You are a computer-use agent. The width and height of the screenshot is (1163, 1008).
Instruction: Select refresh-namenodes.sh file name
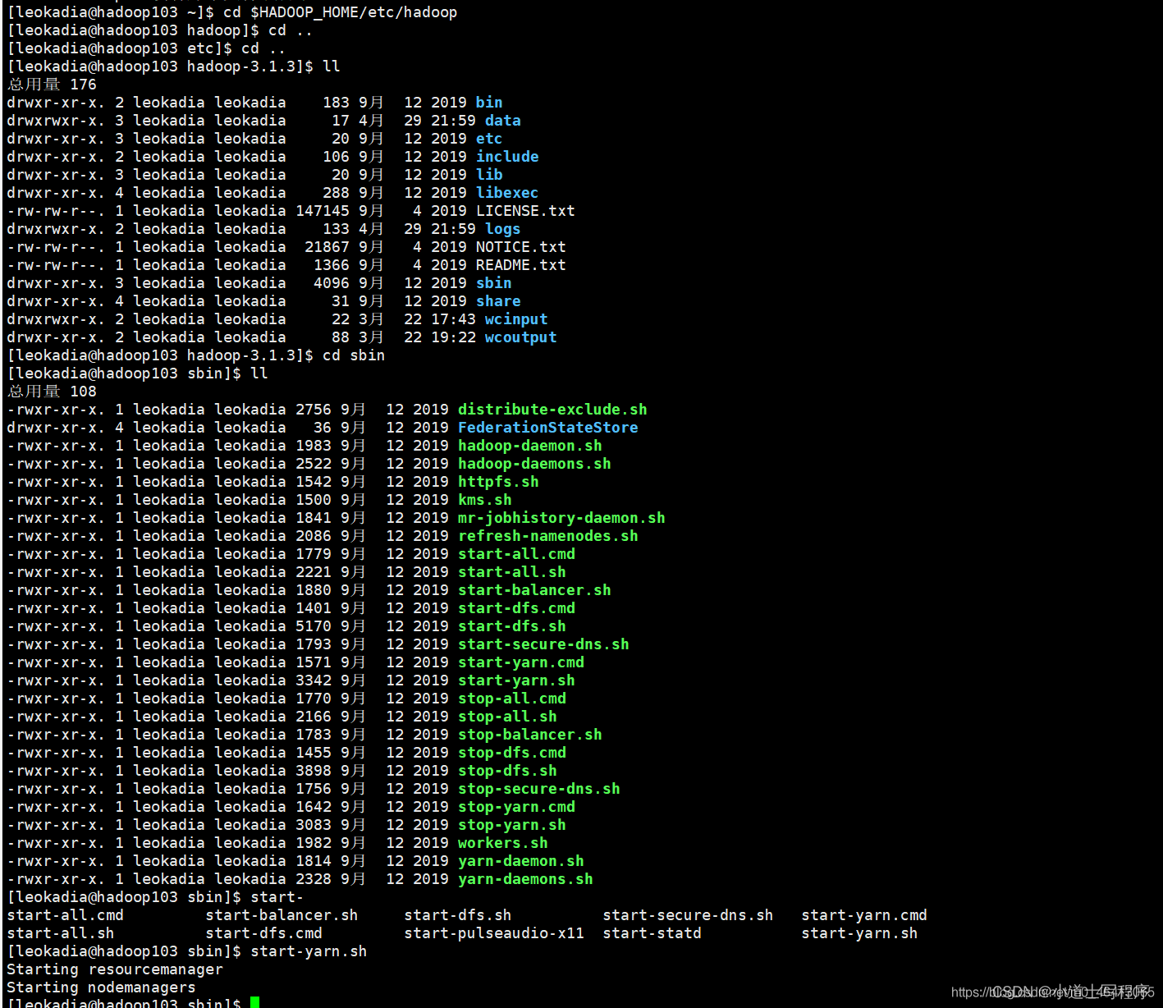(x=548, y=536)
